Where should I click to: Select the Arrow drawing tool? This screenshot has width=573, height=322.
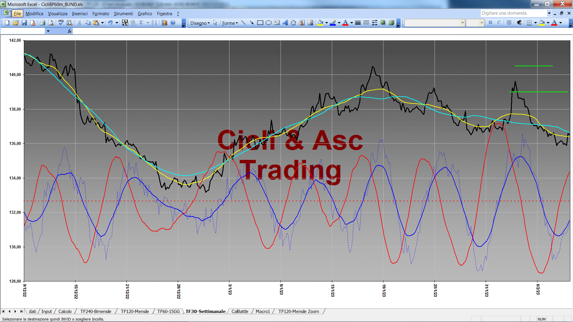pos(252,23)
